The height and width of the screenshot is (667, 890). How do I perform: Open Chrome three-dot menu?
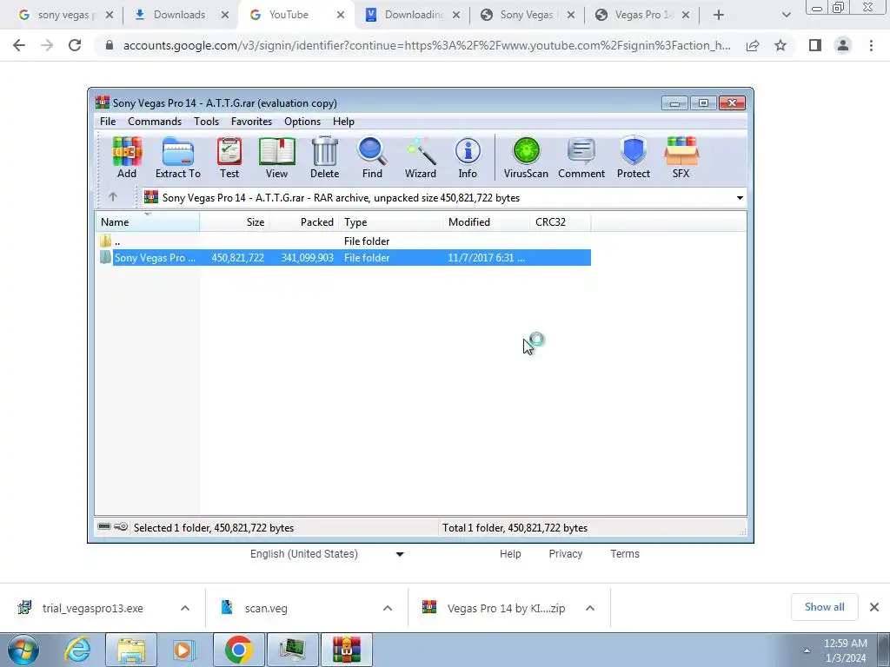click(x=871, y=45)
